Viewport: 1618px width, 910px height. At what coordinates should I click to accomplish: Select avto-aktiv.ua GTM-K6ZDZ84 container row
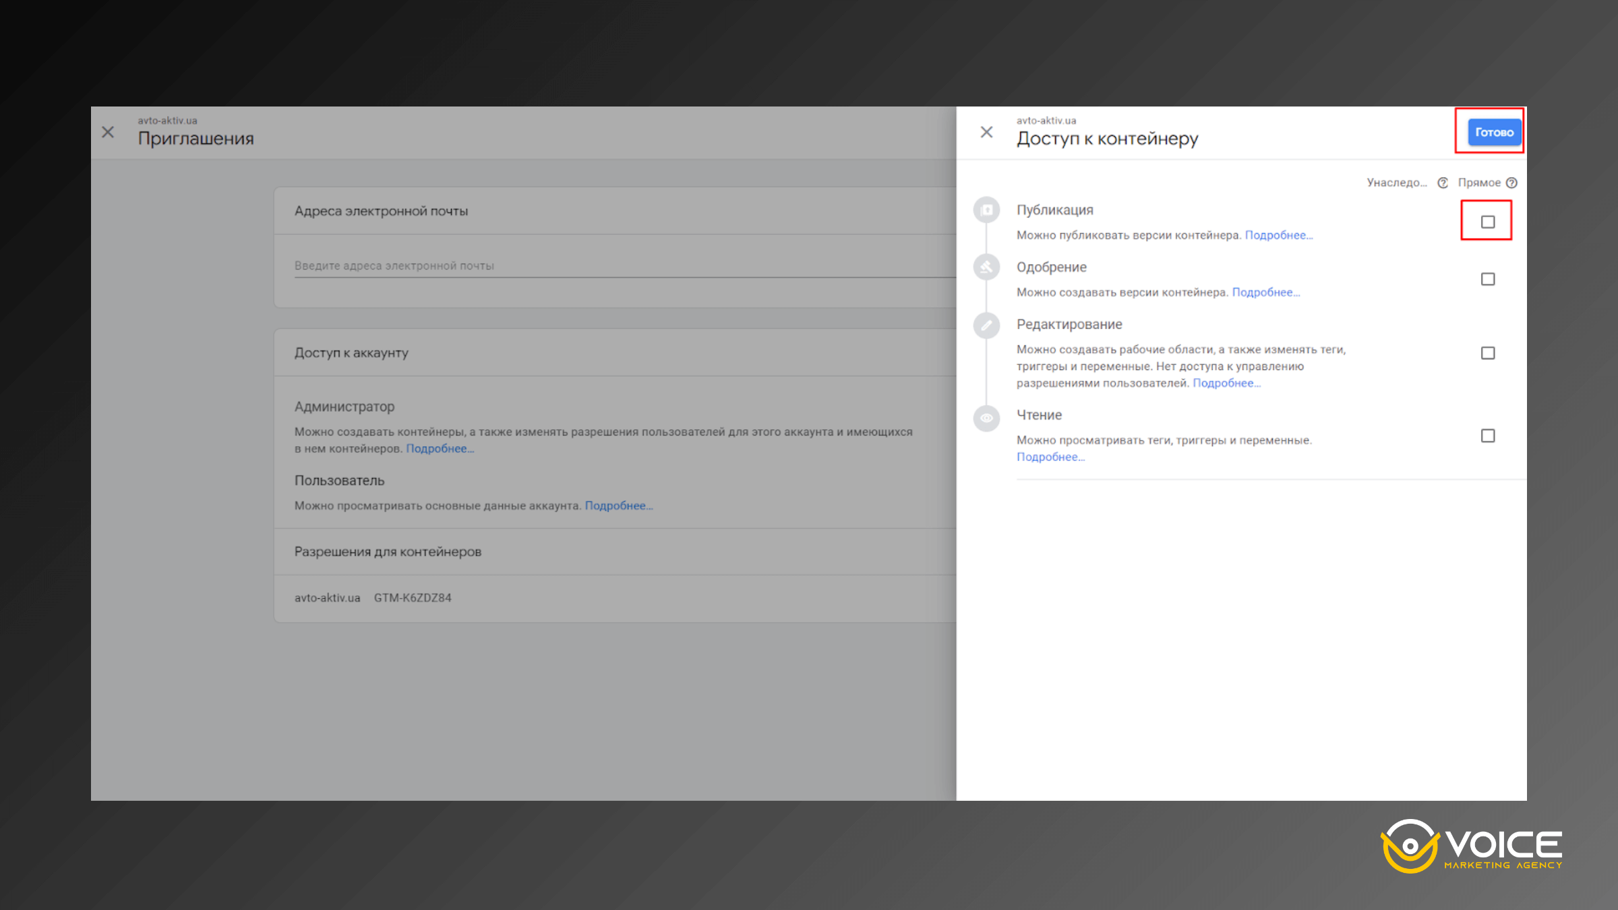(373, 598)
